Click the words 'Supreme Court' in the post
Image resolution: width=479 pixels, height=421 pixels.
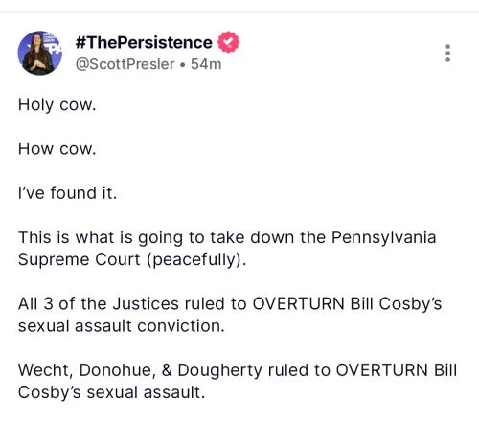(x=80, y=259)
